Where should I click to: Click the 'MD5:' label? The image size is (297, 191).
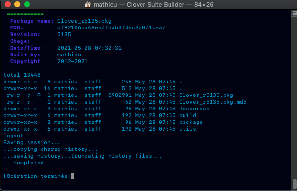click(17, 28)
